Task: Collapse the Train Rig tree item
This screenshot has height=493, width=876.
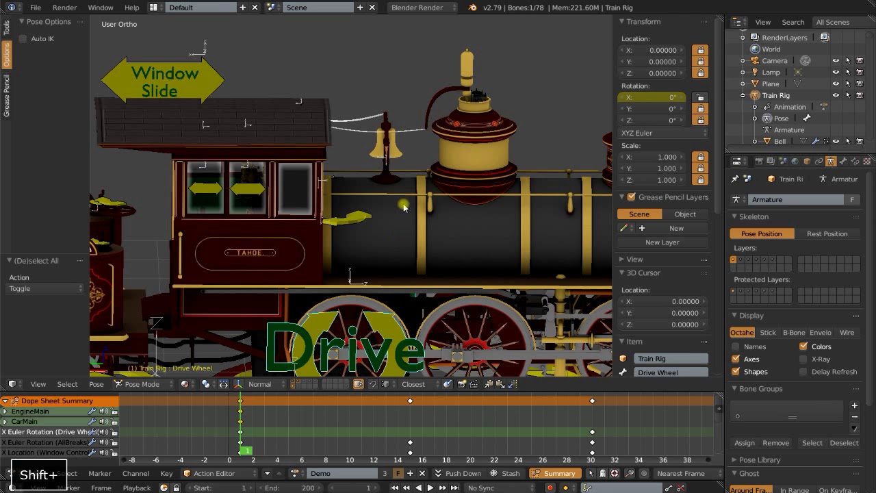Action: [743, 95]
